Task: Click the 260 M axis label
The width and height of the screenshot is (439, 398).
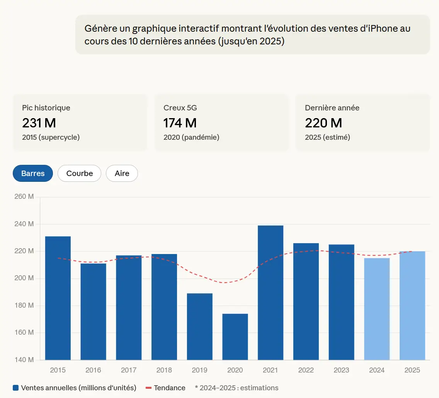Action: point(24,196)
